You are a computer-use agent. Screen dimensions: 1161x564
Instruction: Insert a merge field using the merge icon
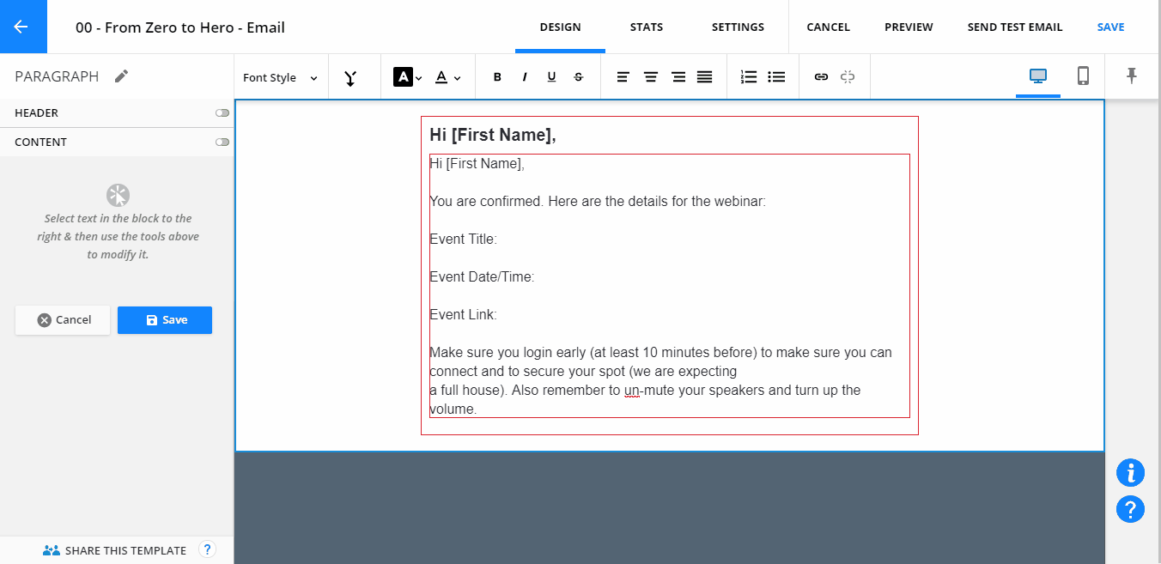[350, 77]
